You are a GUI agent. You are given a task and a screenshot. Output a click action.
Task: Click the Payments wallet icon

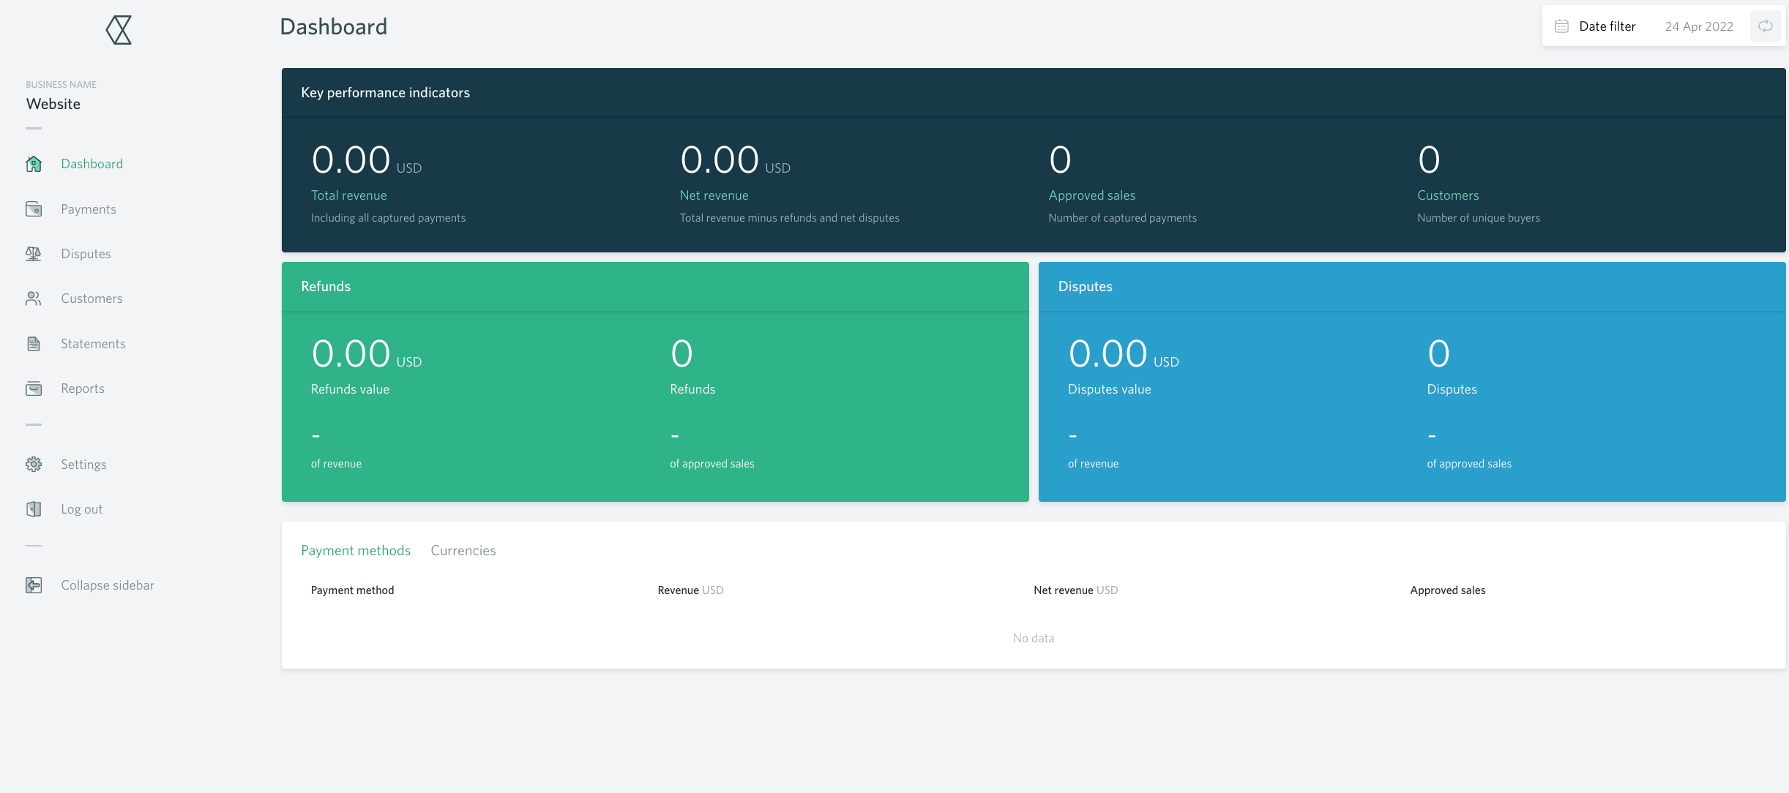click(34, 209)
